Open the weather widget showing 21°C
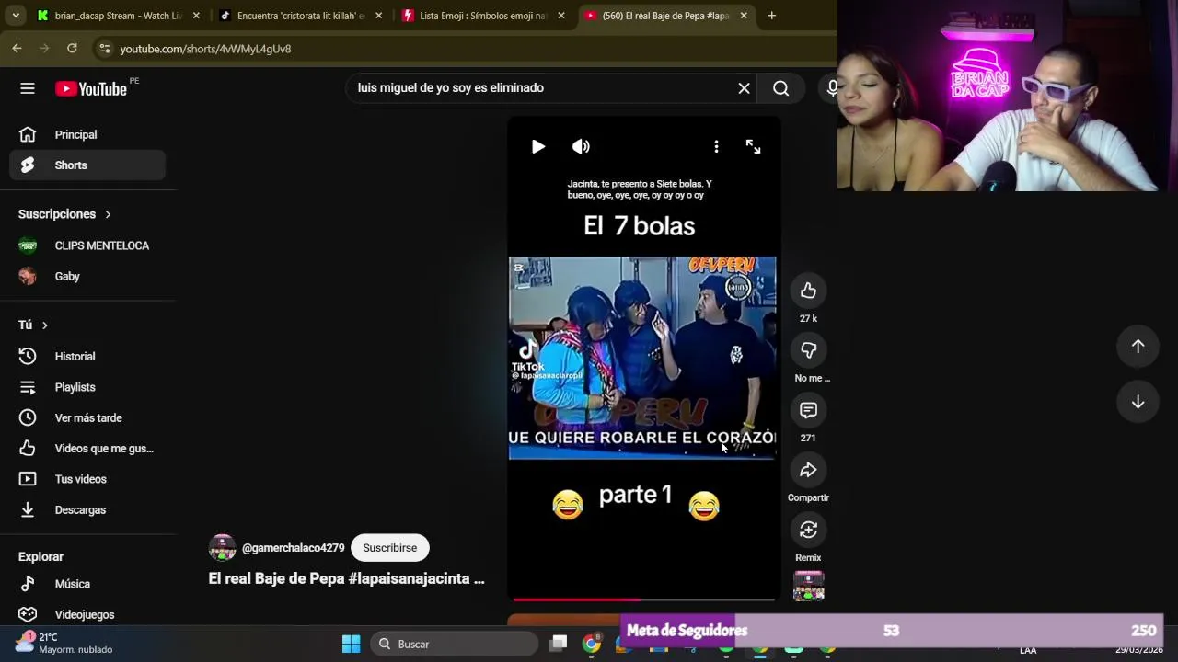This screenshot has height=662, width=1178. click(x=64, y=643)
